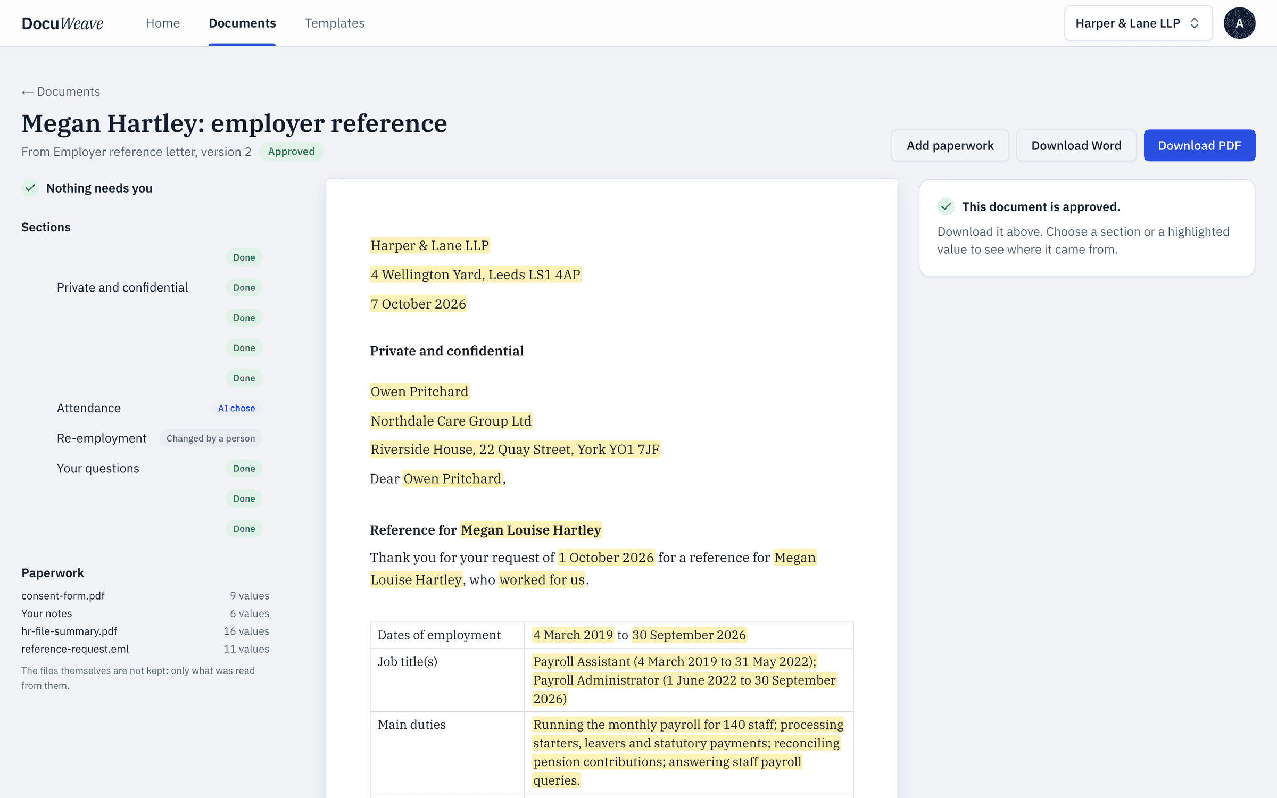Viewport: 1277px width, 798px height.
Task: Click the highlighted date 7 October 2026
Action: pyautogui.click(x=418, y=304)
